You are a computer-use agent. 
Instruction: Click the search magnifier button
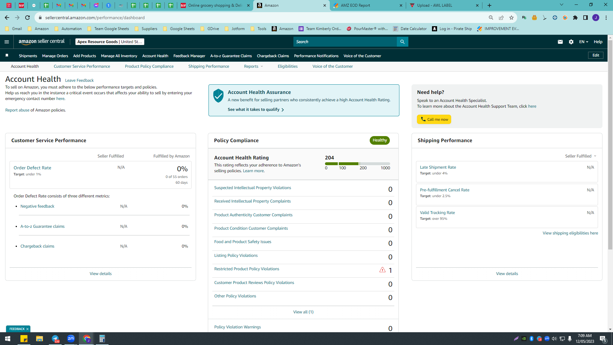point(402,42)
